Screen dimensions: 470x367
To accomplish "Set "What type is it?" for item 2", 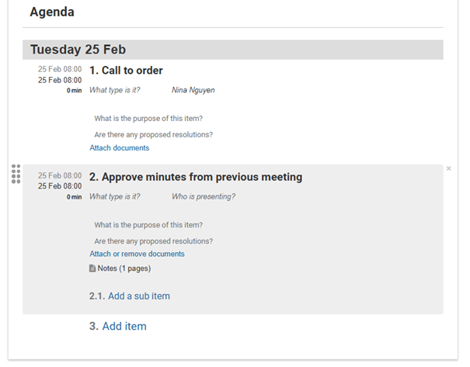I will (x=115, y=196).
